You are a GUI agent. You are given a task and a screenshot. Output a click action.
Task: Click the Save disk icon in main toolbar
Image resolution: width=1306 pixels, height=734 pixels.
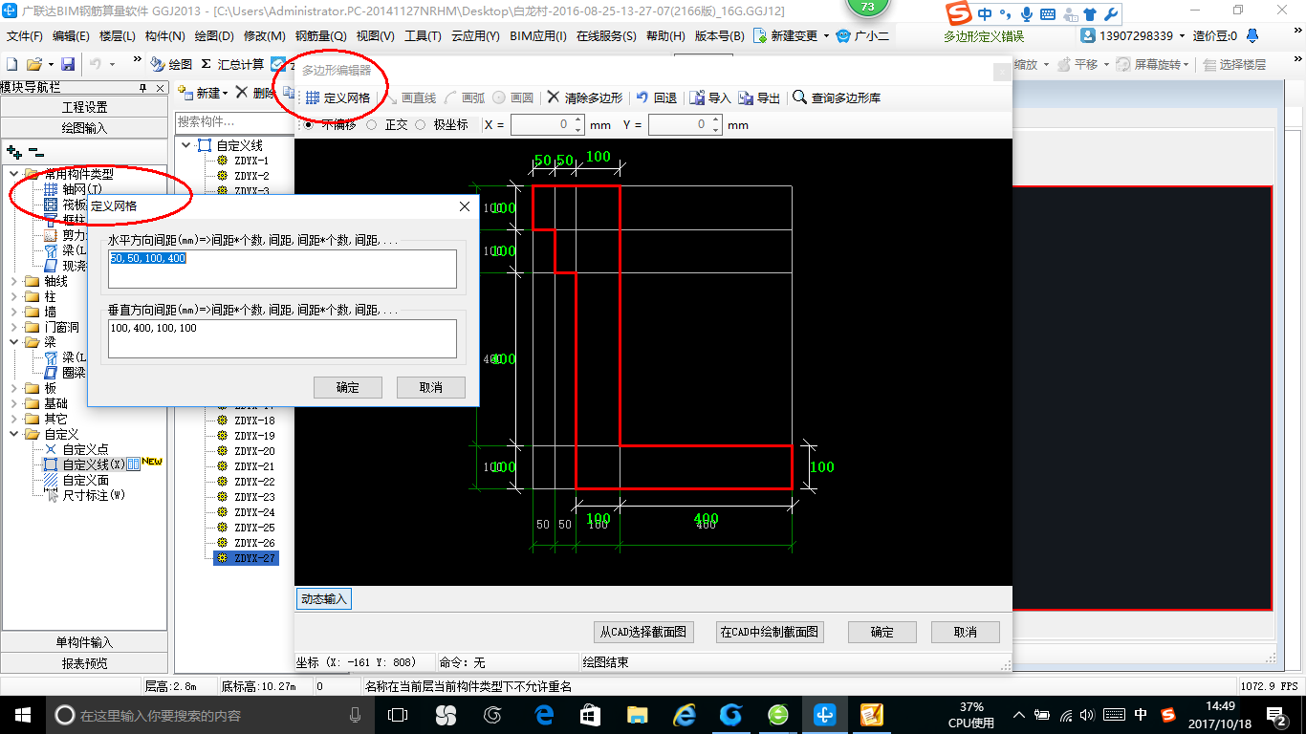pos(68,64)
